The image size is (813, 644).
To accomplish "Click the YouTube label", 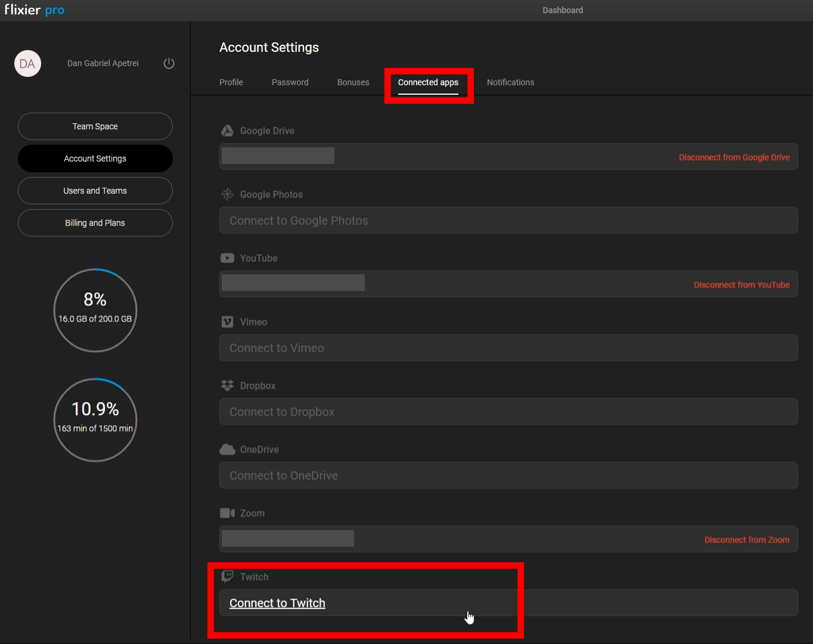I will click(x=259, y=258).
